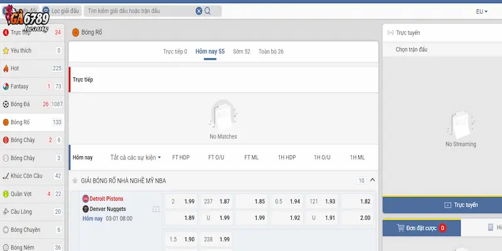Clear the search field with X icon
The width and height of the screenshot is (502, 251).
click(199, 11)
